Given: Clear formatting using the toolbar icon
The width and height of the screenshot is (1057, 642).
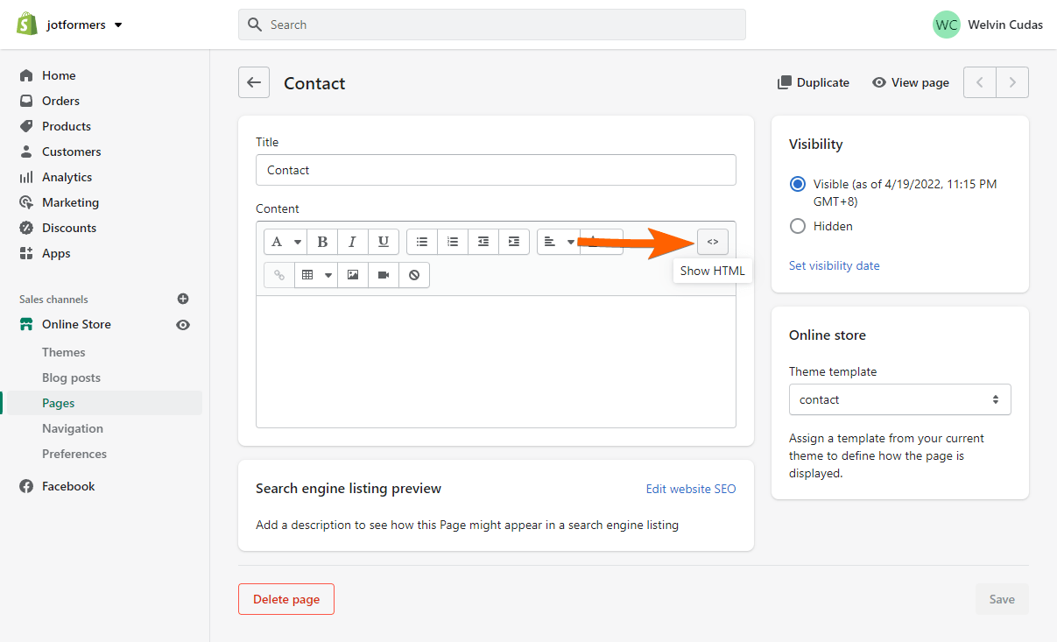Looking at the screenshot, I should point(413,274).
